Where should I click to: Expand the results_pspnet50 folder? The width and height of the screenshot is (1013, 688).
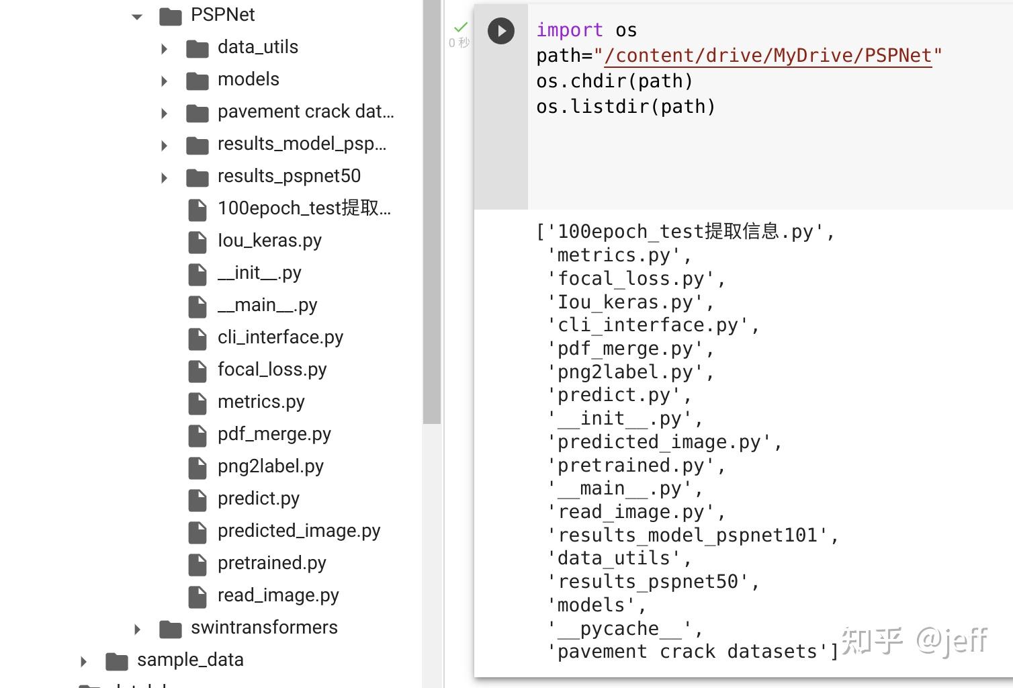click(x=164, y=177)
